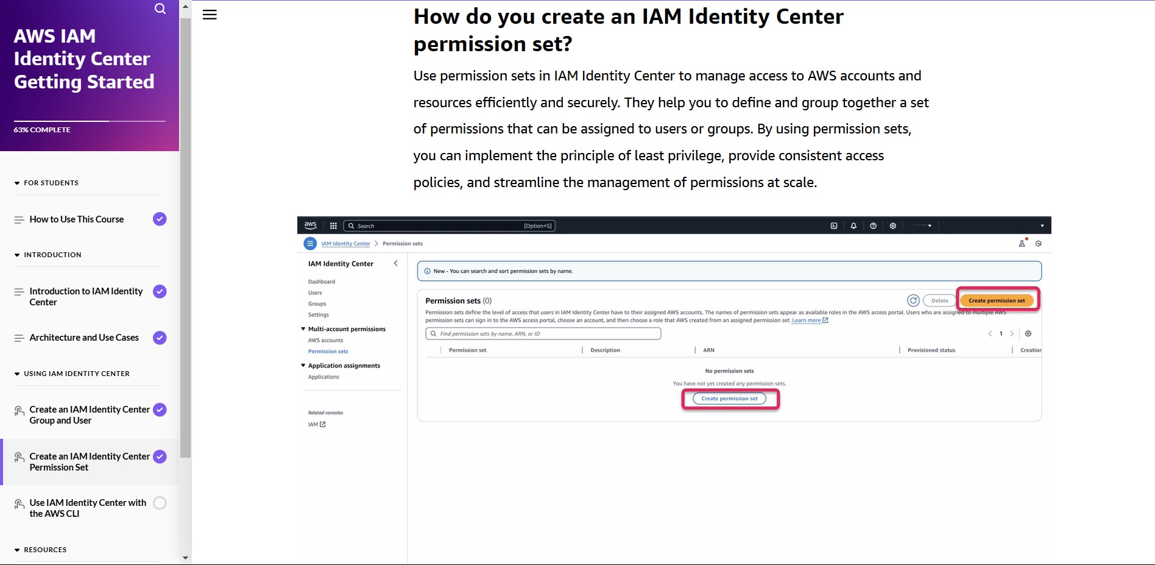Open the How to Use This Course lesson
Image resolution: width=1155 pixels, height=565 pixels.
point(77,219)
